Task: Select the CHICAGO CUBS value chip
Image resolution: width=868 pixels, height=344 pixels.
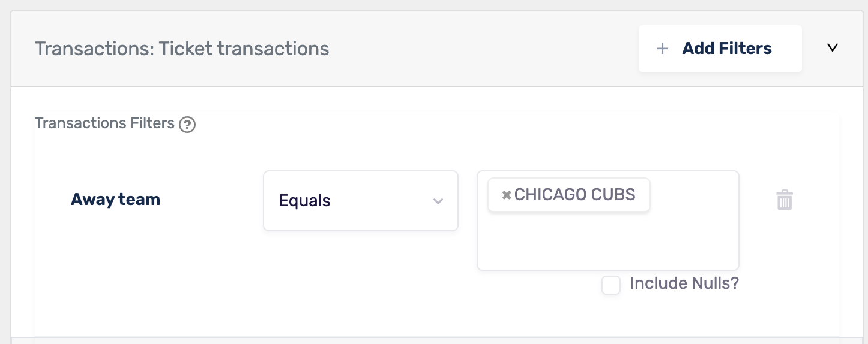Action: point(569,195)
